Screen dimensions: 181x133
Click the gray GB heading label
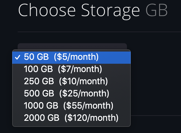tap(156, 10)
